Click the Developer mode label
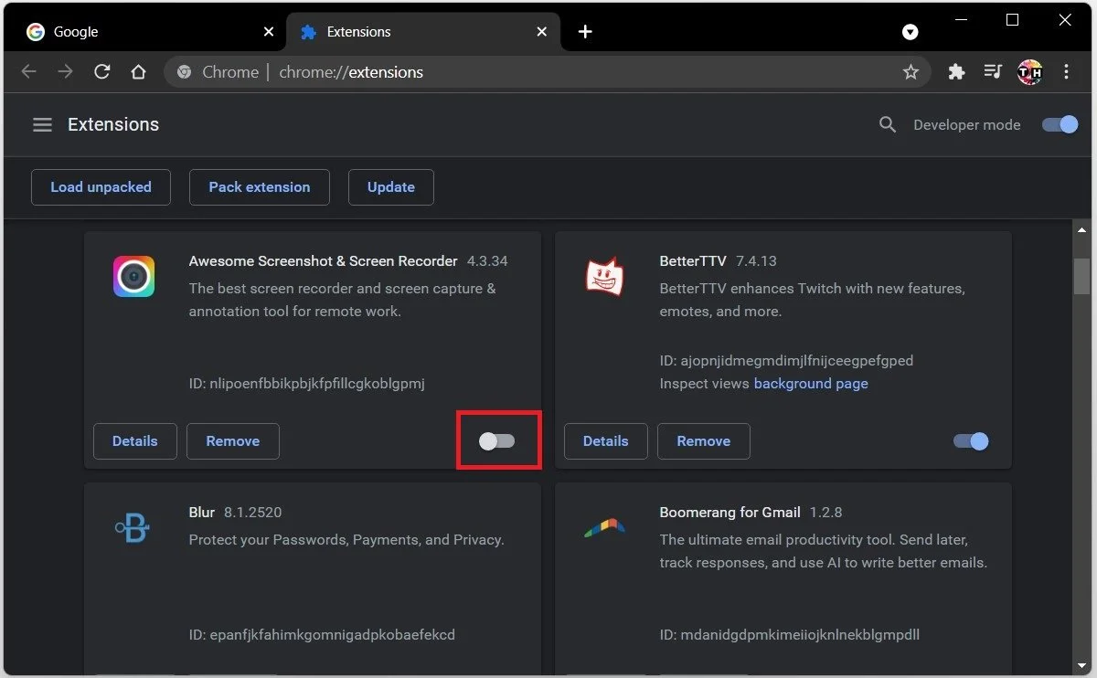The width and height of the screenshot is (1097, 678). (967, 125)
